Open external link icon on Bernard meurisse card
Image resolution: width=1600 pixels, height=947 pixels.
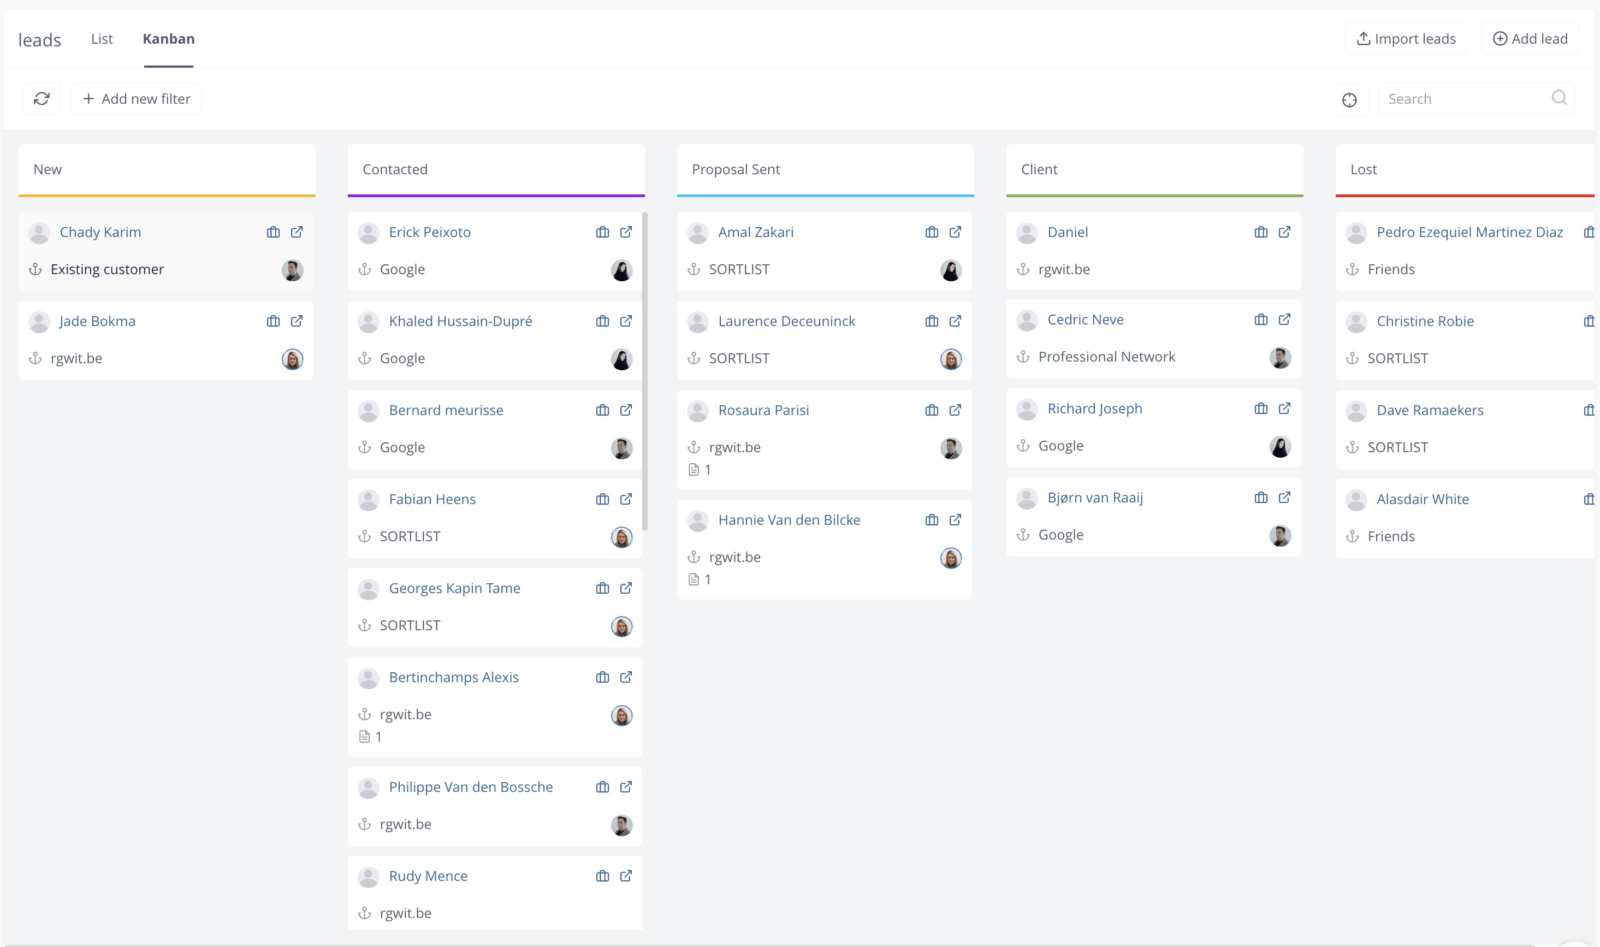point(626,410)
